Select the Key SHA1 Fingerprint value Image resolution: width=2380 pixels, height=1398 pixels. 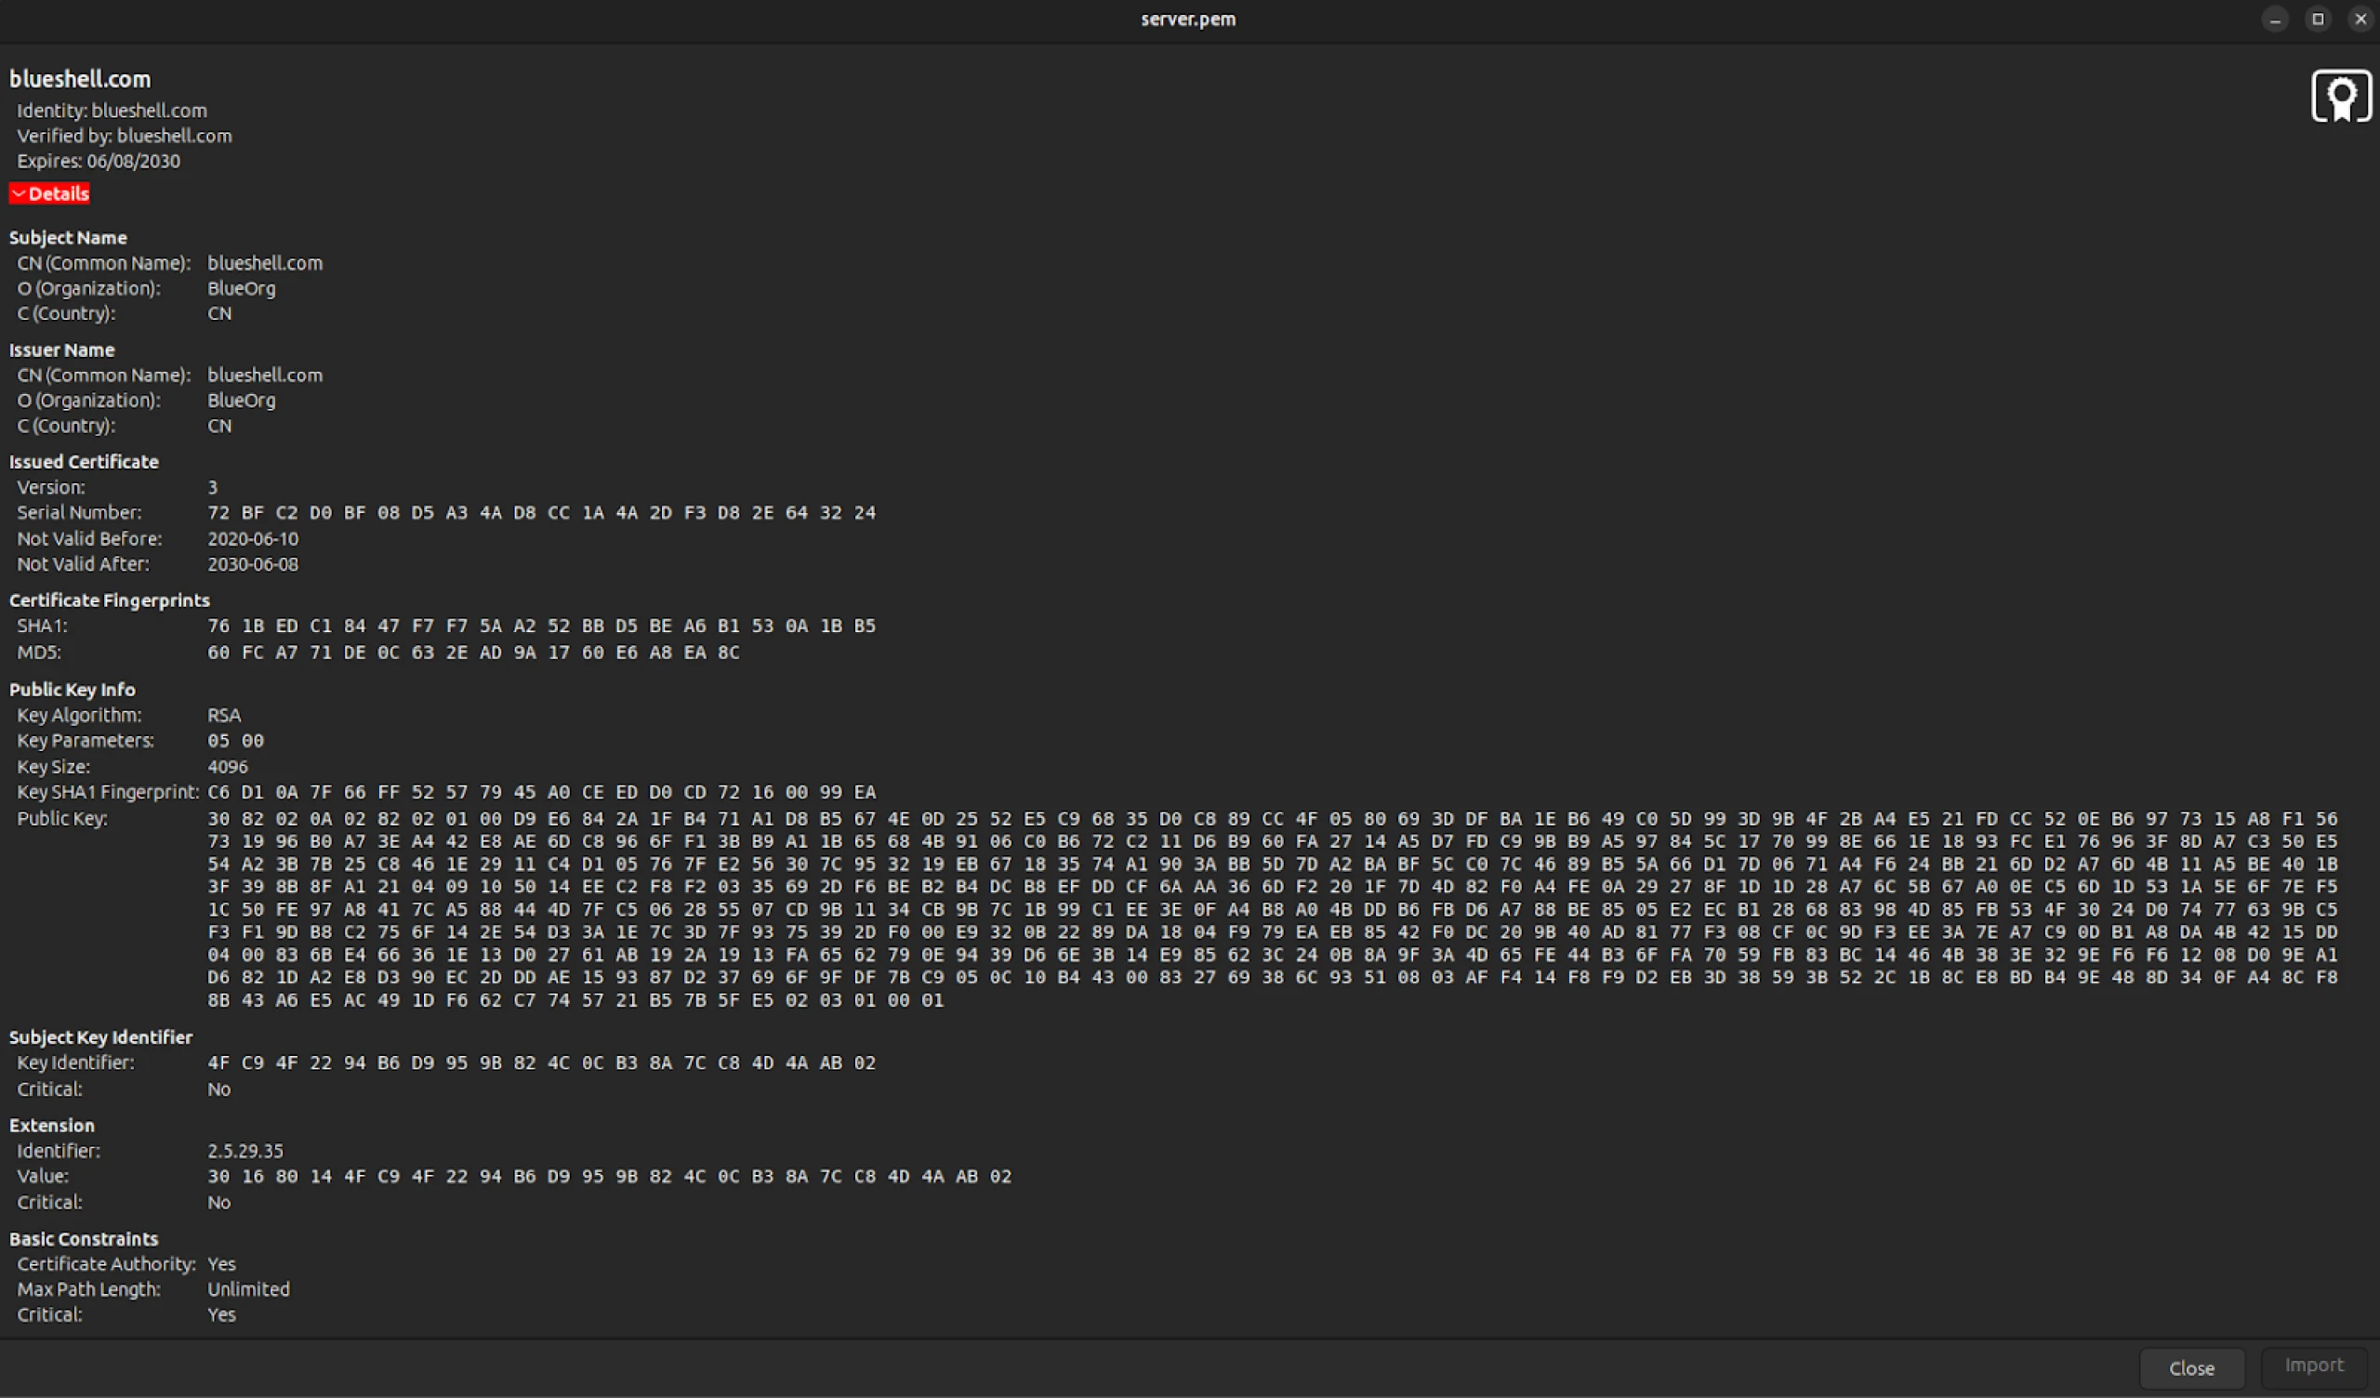[x=541, y=793]
